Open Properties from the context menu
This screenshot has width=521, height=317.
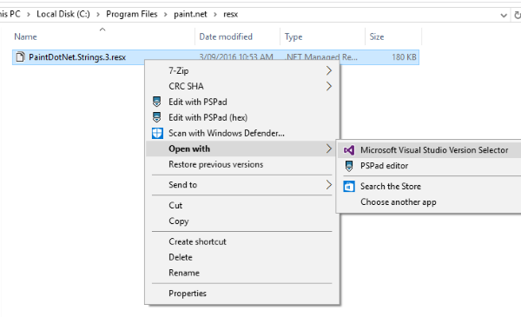coord(242,294)
